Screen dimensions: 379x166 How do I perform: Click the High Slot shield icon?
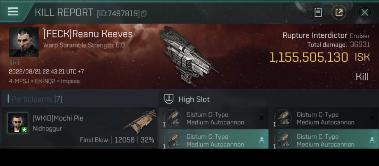coord(169,99)
